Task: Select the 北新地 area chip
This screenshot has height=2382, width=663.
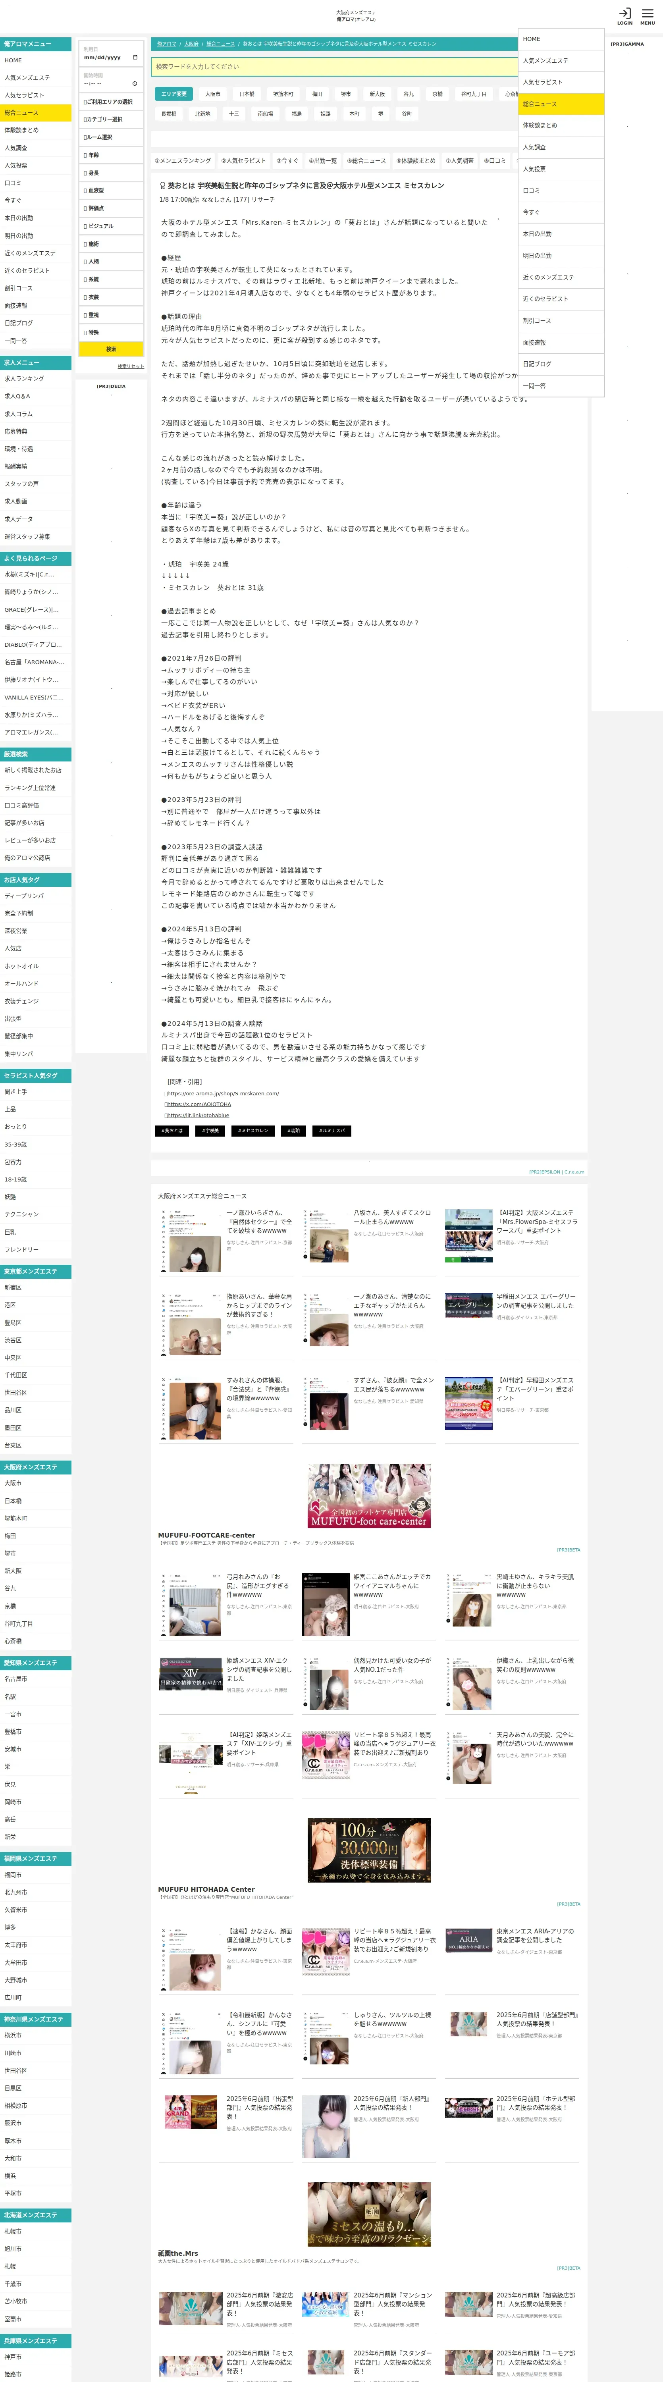Action: [x=202, y=114]
